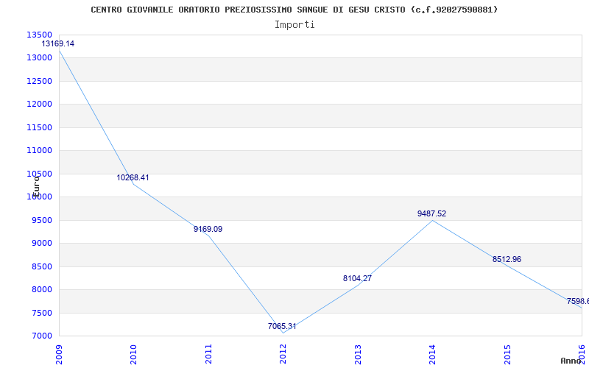Click the 2014 x-axis year label
The image size is (589, 368).
[x=432, y=355]
